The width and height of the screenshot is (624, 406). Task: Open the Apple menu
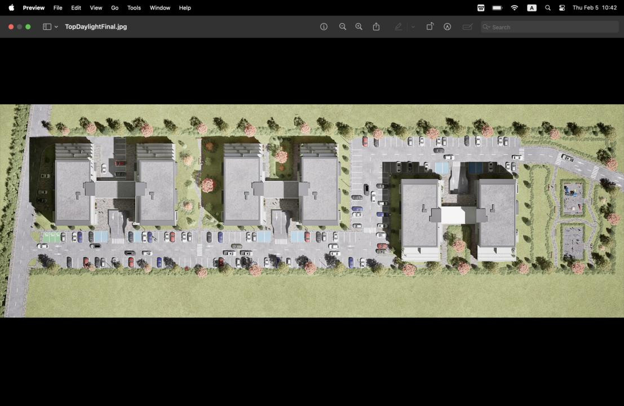(11, 8)
